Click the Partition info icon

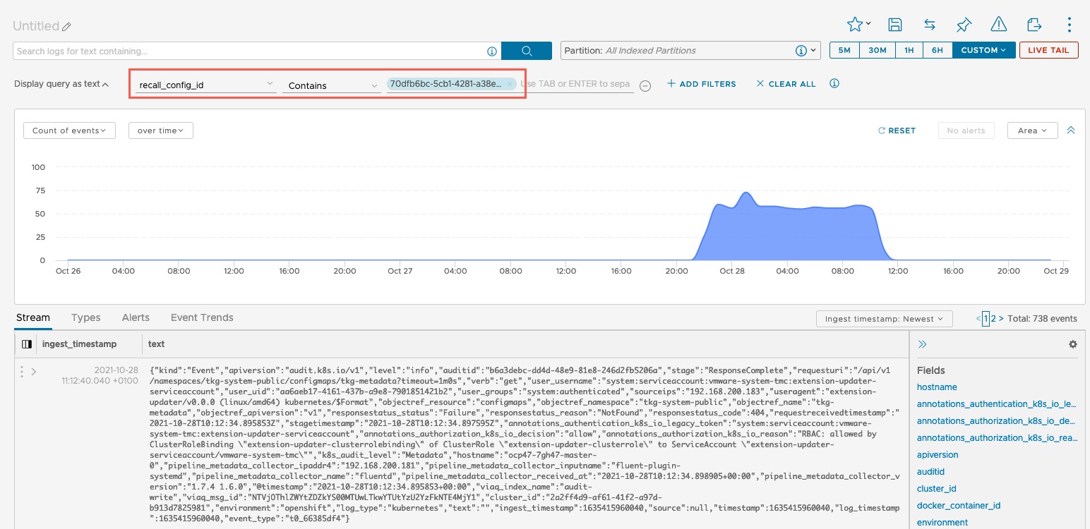click(x=801, y=51)
